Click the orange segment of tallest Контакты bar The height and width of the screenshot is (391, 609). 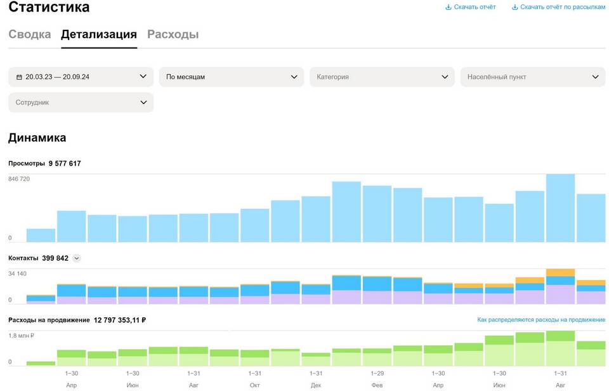pyautogui.click(x=560, y=272)
